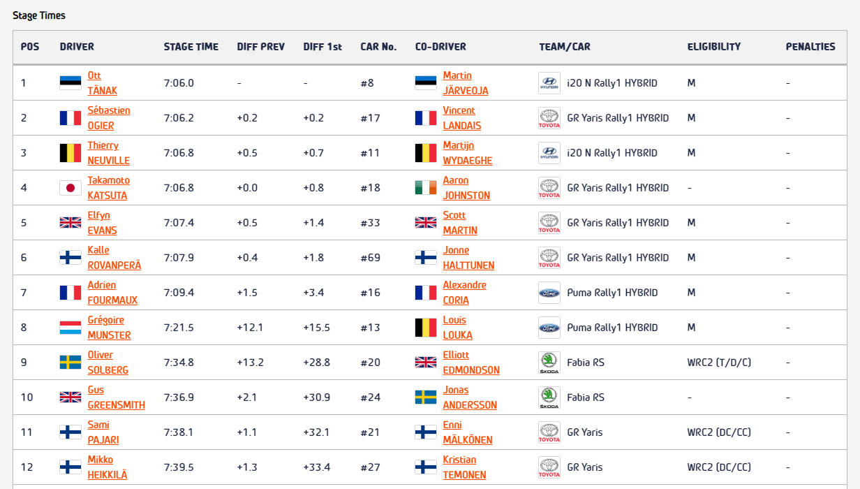Click the Luxembourg flag beside Grégoire Munster
Image resolution: width=860 pixels, height=489 pixels.
(70, 328)
